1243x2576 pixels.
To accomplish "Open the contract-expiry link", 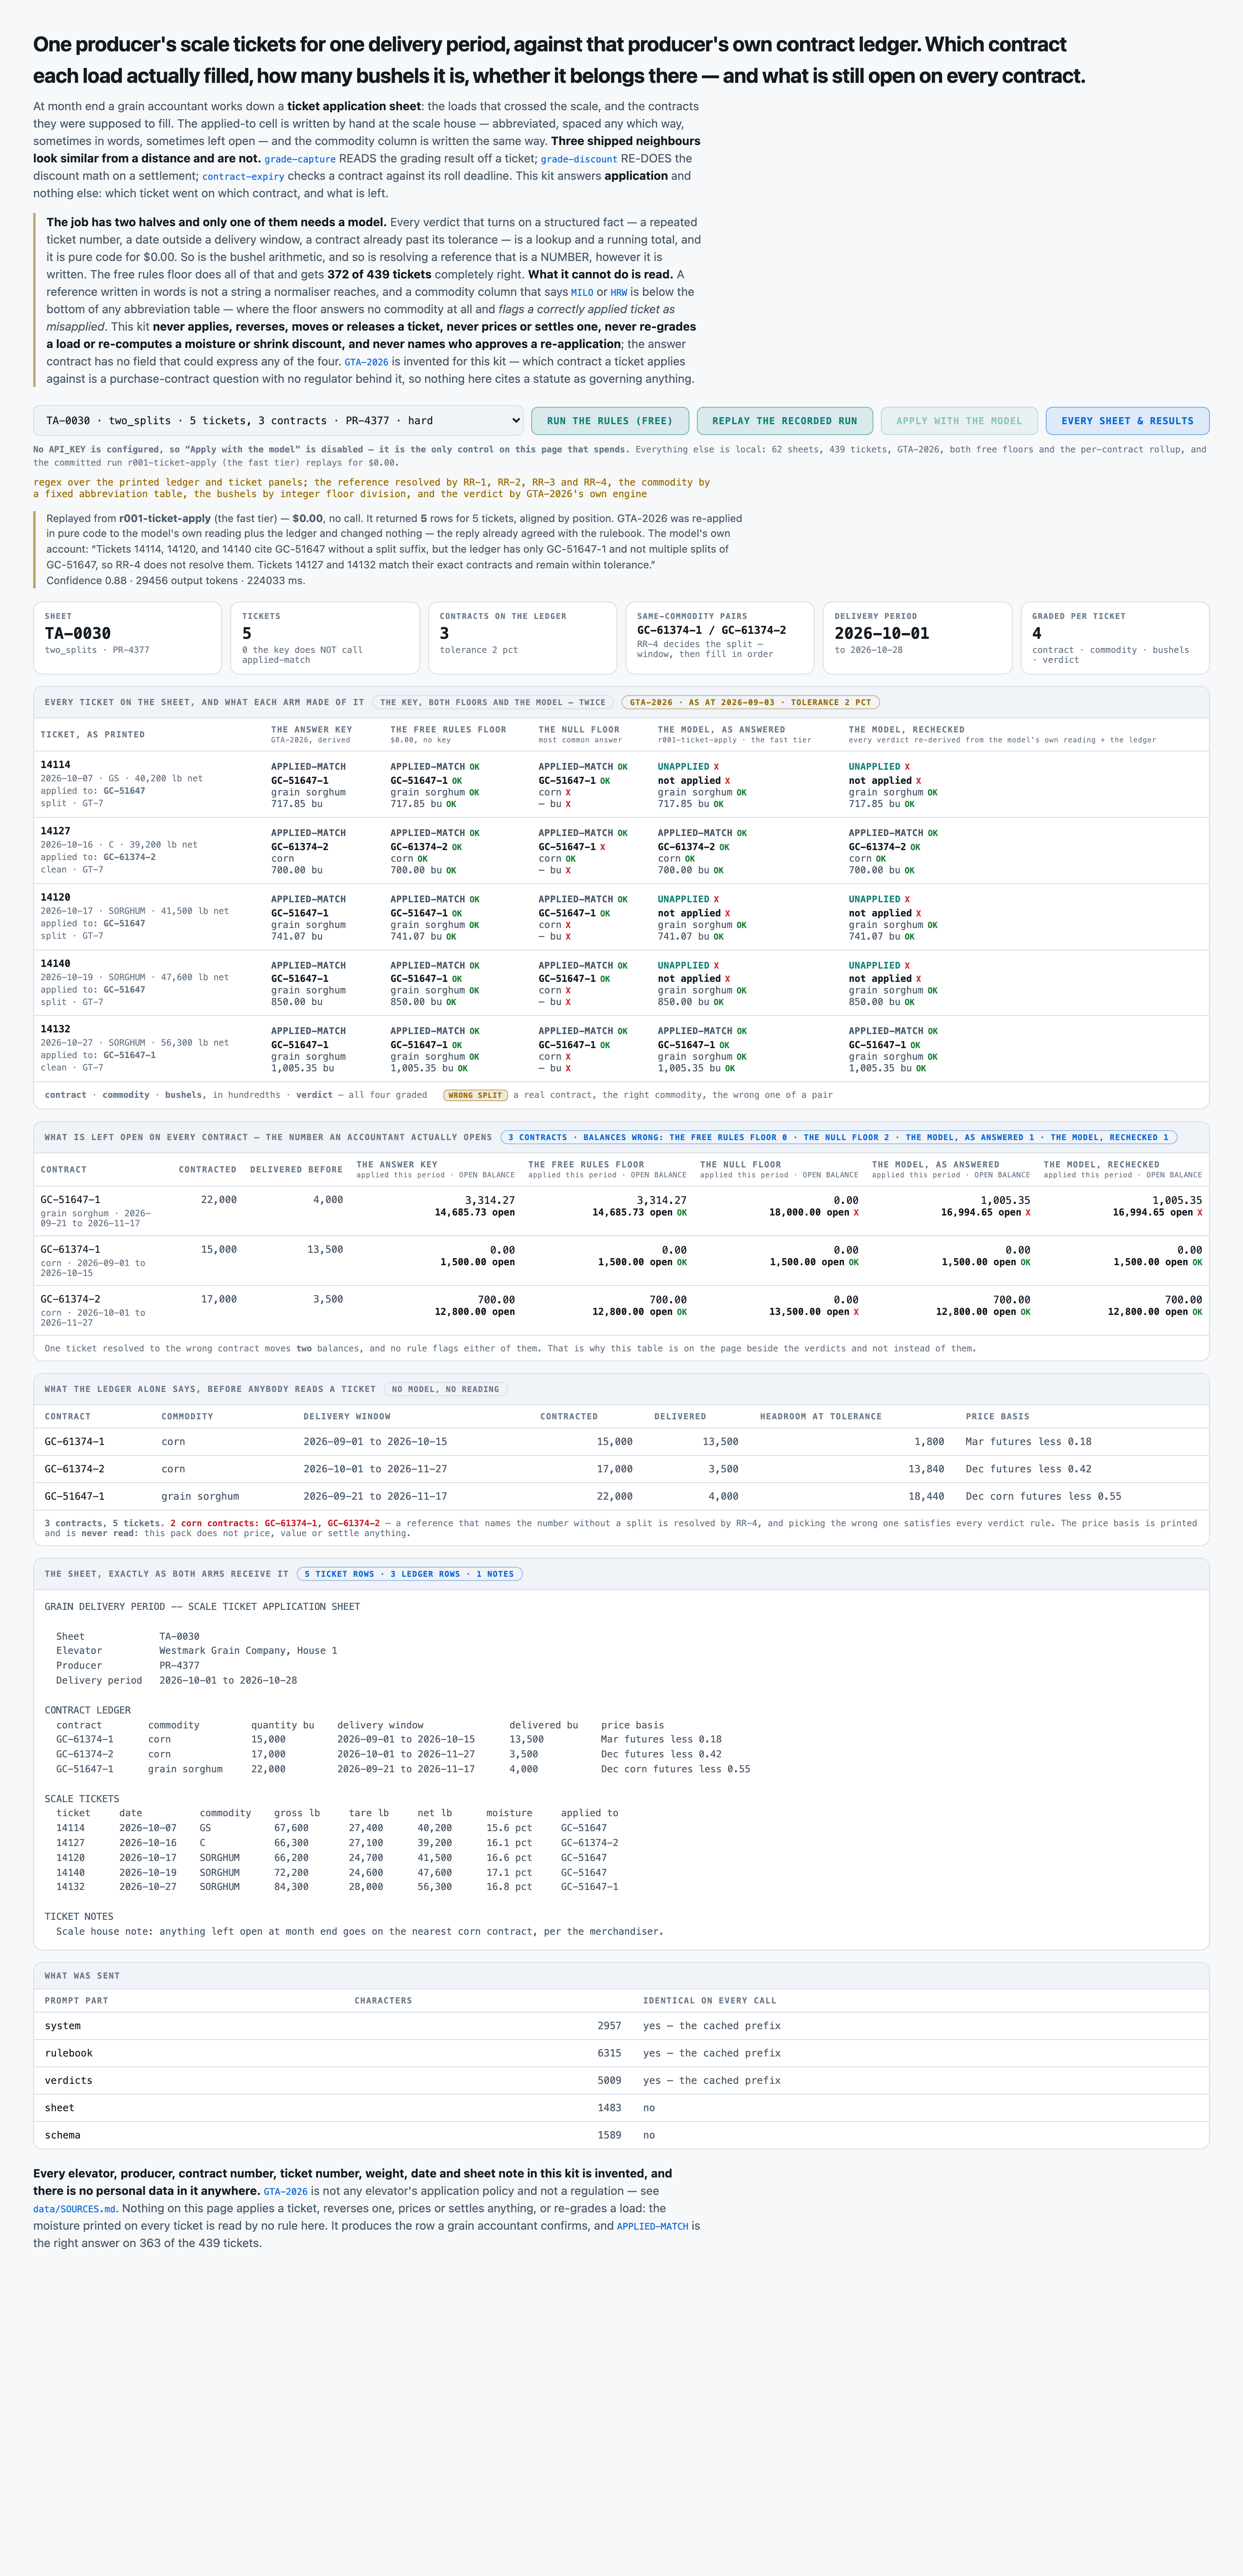I will pos(243,177).
